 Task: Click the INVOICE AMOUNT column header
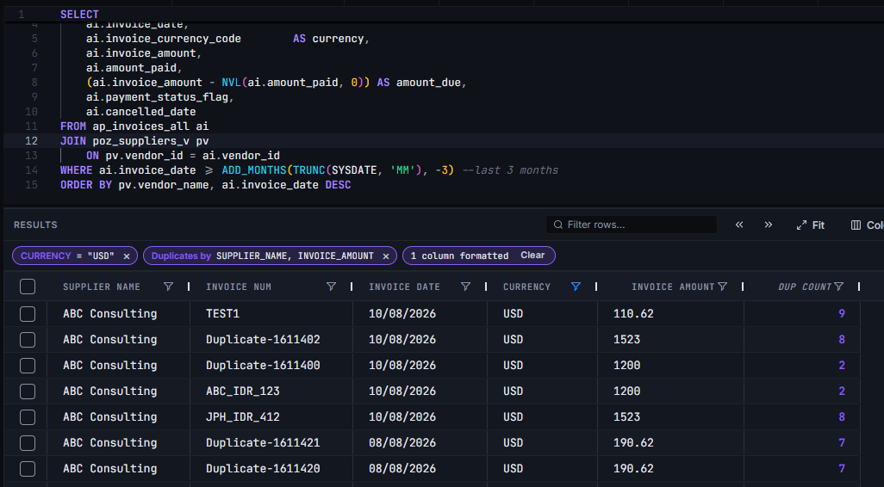tap(673, 287)
